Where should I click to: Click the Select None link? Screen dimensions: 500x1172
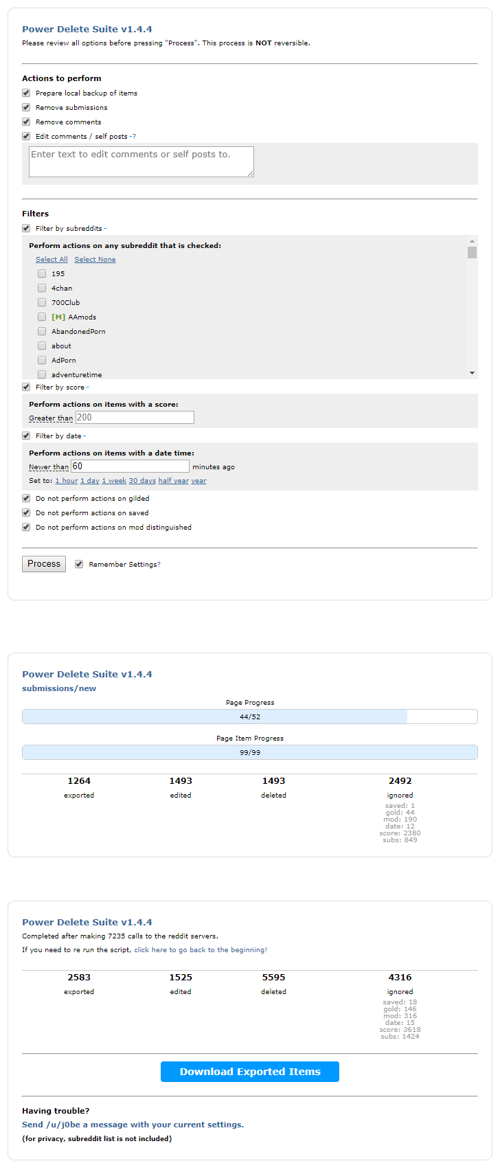(x=95, y=260)
